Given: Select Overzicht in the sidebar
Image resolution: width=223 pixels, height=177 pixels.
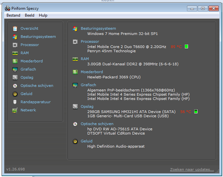Looking at the screenshot, I should [x=29, y=28].
